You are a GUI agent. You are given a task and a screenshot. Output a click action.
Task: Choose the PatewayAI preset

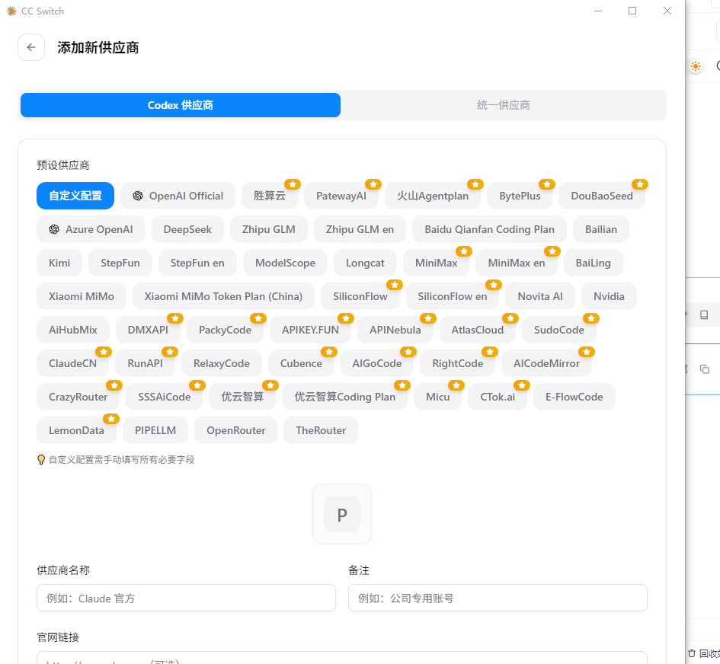pyautogui.click(x=341, y=196)
